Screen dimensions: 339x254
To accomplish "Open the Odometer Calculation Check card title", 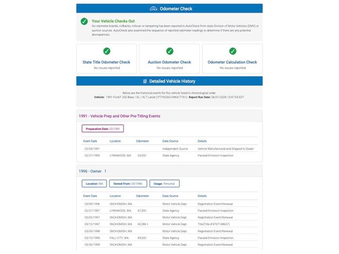I will point(232,62).
